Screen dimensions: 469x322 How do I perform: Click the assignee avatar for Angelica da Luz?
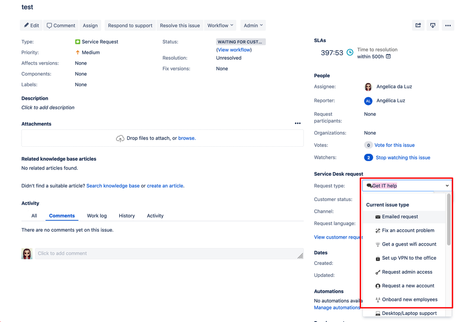coord(368,87)
